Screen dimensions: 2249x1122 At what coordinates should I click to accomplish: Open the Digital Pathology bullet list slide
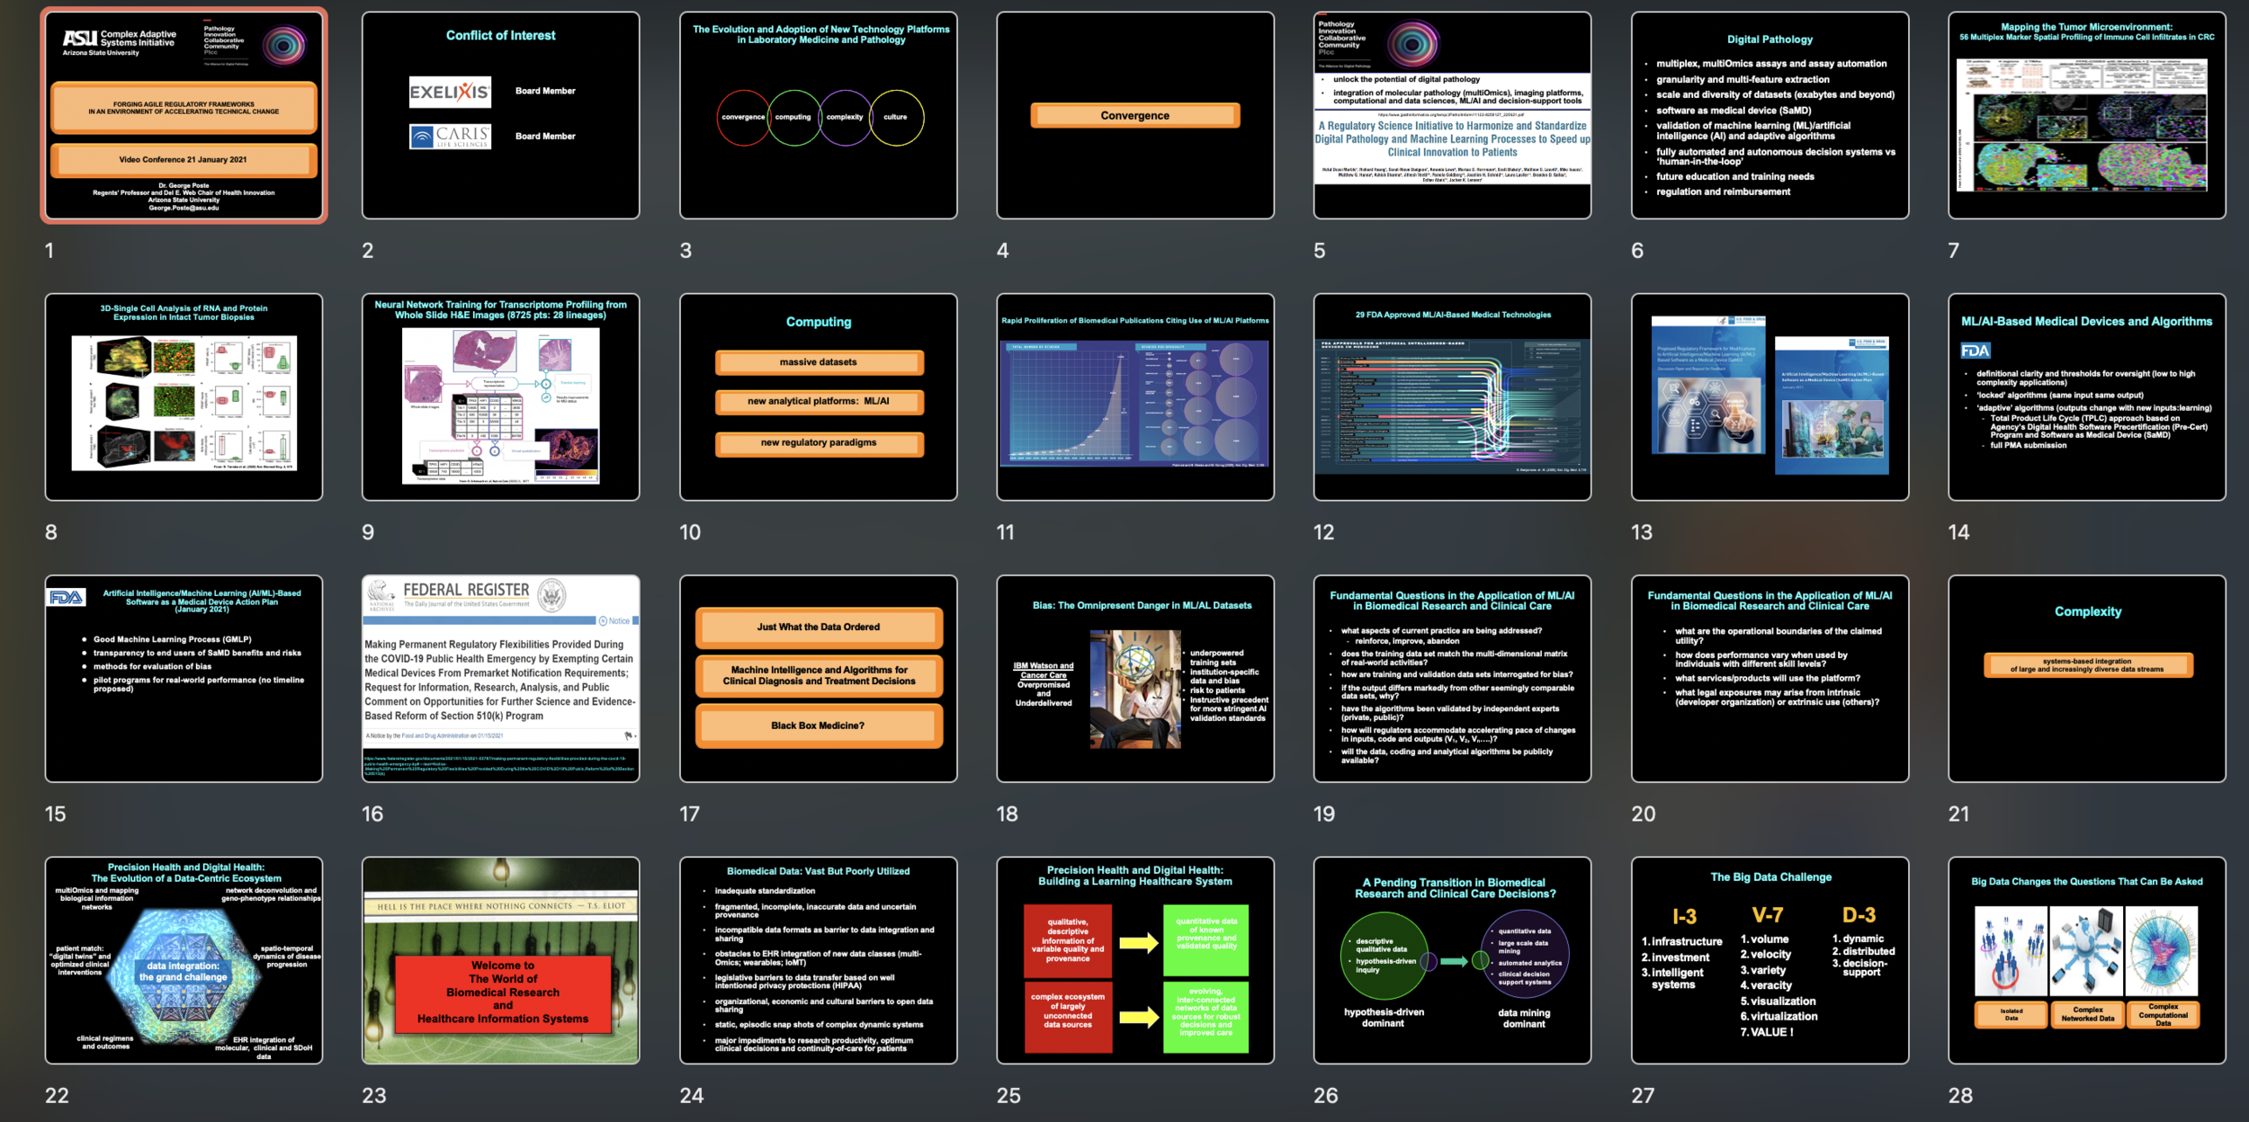(1769, 115)
